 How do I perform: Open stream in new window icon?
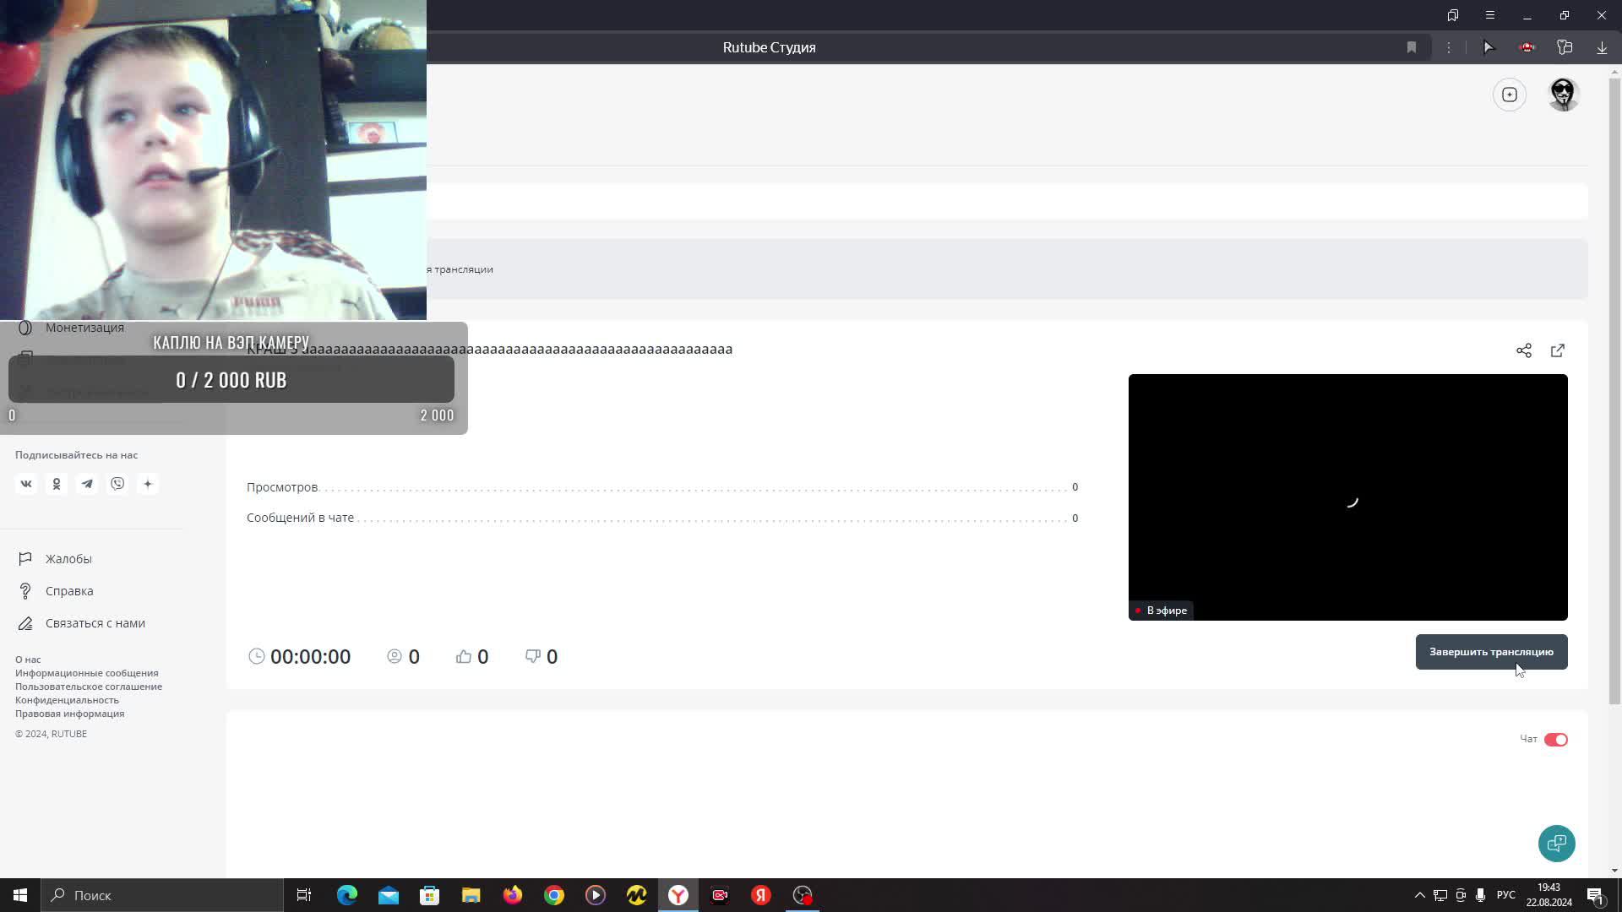click(1558, 350)
